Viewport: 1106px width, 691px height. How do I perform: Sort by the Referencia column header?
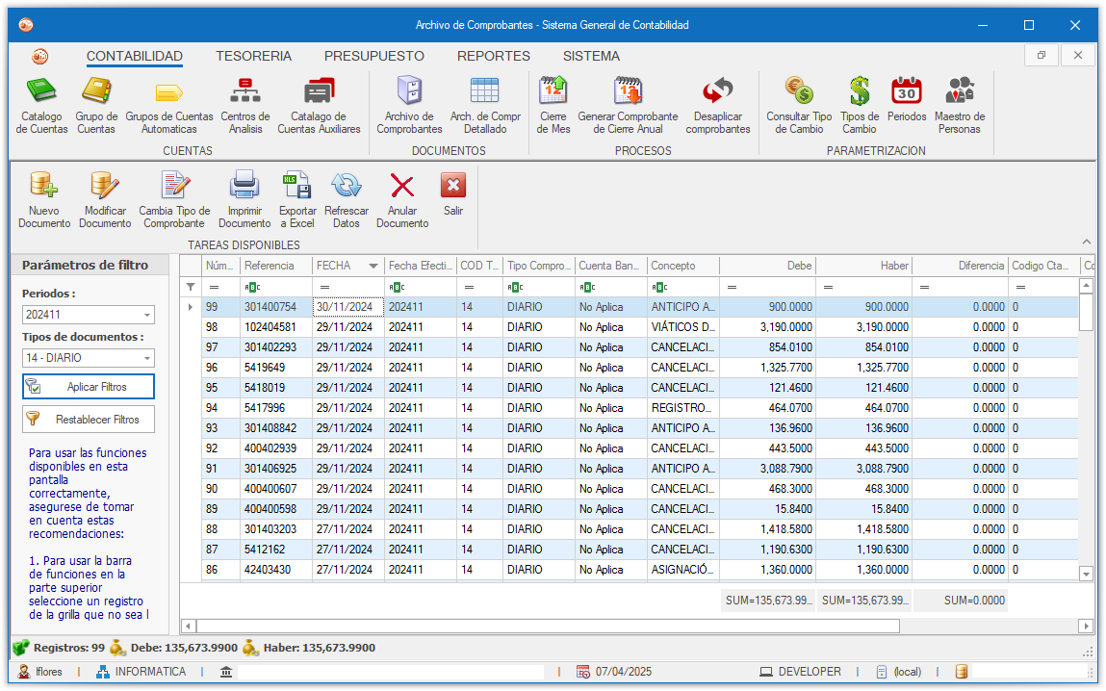(x=276, y=266)
